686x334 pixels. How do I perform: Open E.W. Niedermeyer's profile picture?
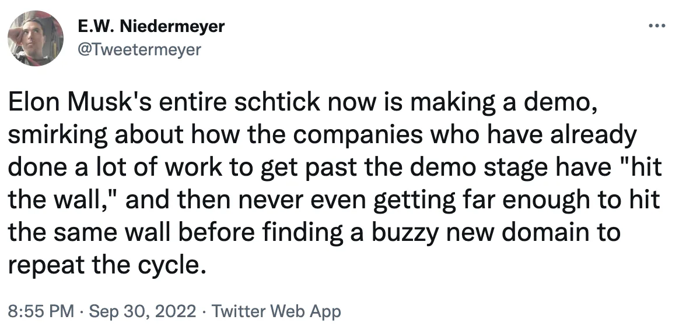(x=36, y=38)
